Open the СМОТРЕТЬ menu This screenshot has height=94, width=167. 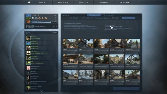83,2
